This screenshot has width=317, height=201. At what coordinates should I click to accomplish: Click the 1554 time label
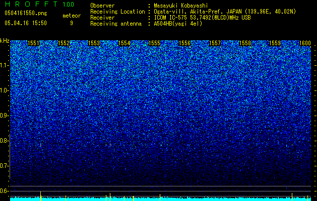[124, 43]
